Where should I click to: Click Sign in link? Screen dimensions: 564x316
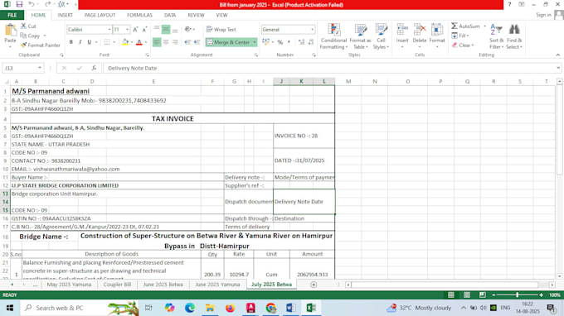(543, 15)
